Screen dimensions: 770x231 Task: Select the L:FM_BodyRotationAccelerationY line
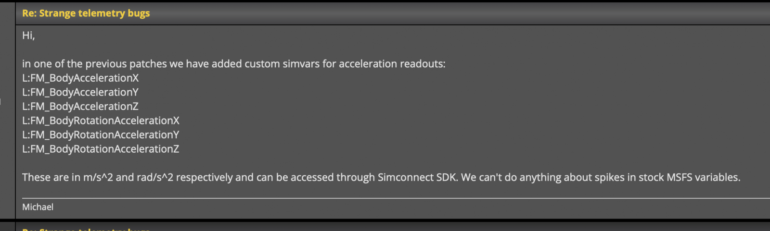pyautogui.click(x=101, y=135)
